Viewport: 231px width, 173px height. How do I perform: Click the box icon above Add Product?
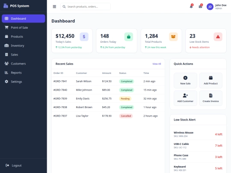click(x=210, y=78)
